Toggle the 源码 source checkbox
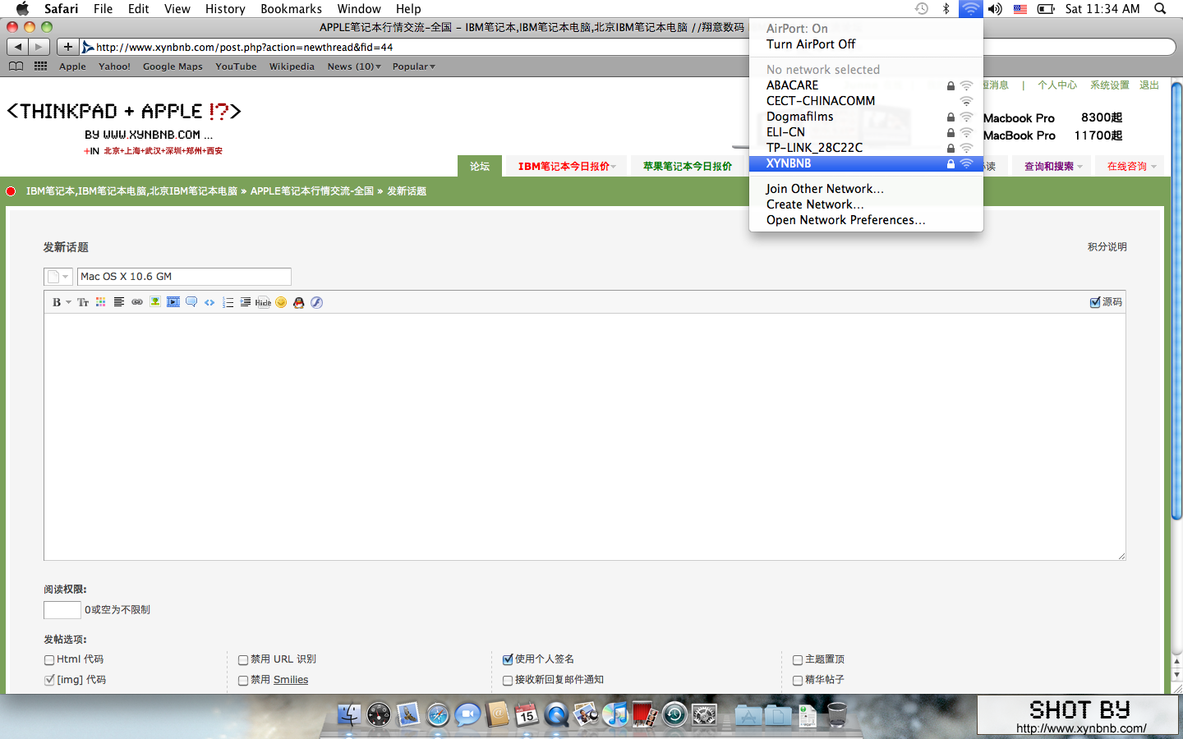 tap(1095, 302)
